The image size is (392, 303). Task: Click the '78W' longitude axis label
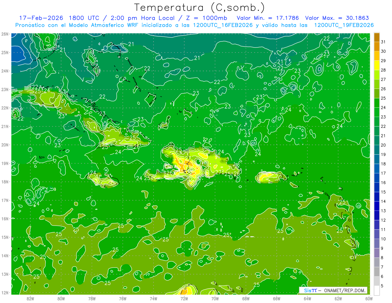[x=92, y=298]
